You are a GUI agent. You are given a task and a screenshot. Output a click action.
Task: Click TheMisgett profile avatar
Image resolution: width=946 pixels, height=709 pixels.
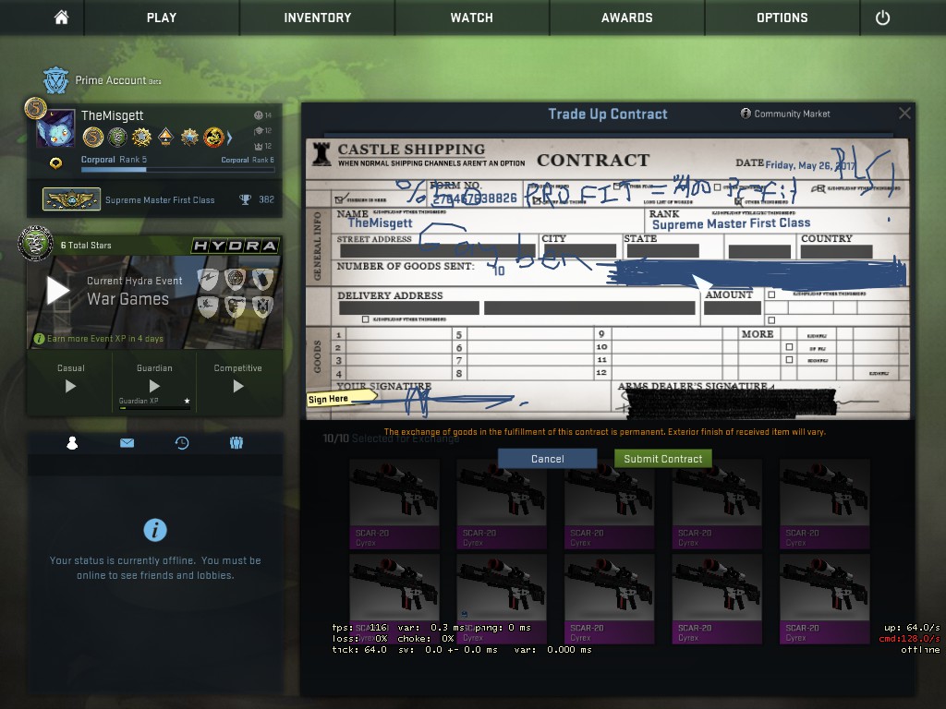pos(55,127)
